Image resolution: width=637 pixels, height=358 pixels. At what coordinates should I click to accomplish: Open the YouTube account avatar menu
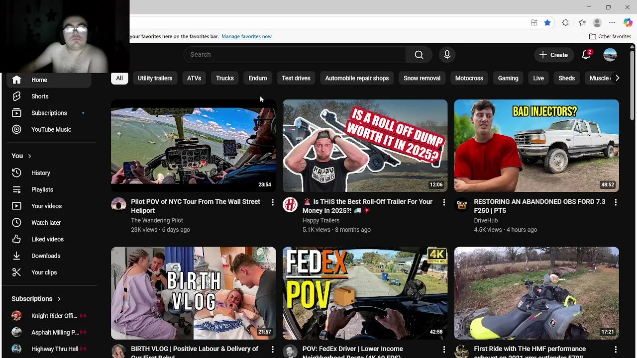[610, 55]
